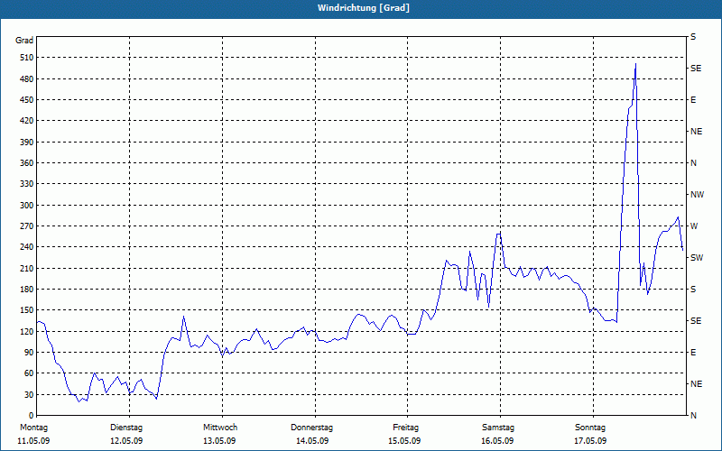The height and width of the screenshot is (451, 722).
Task: Select the 240 value on the left axis
Action: [27, 247]
